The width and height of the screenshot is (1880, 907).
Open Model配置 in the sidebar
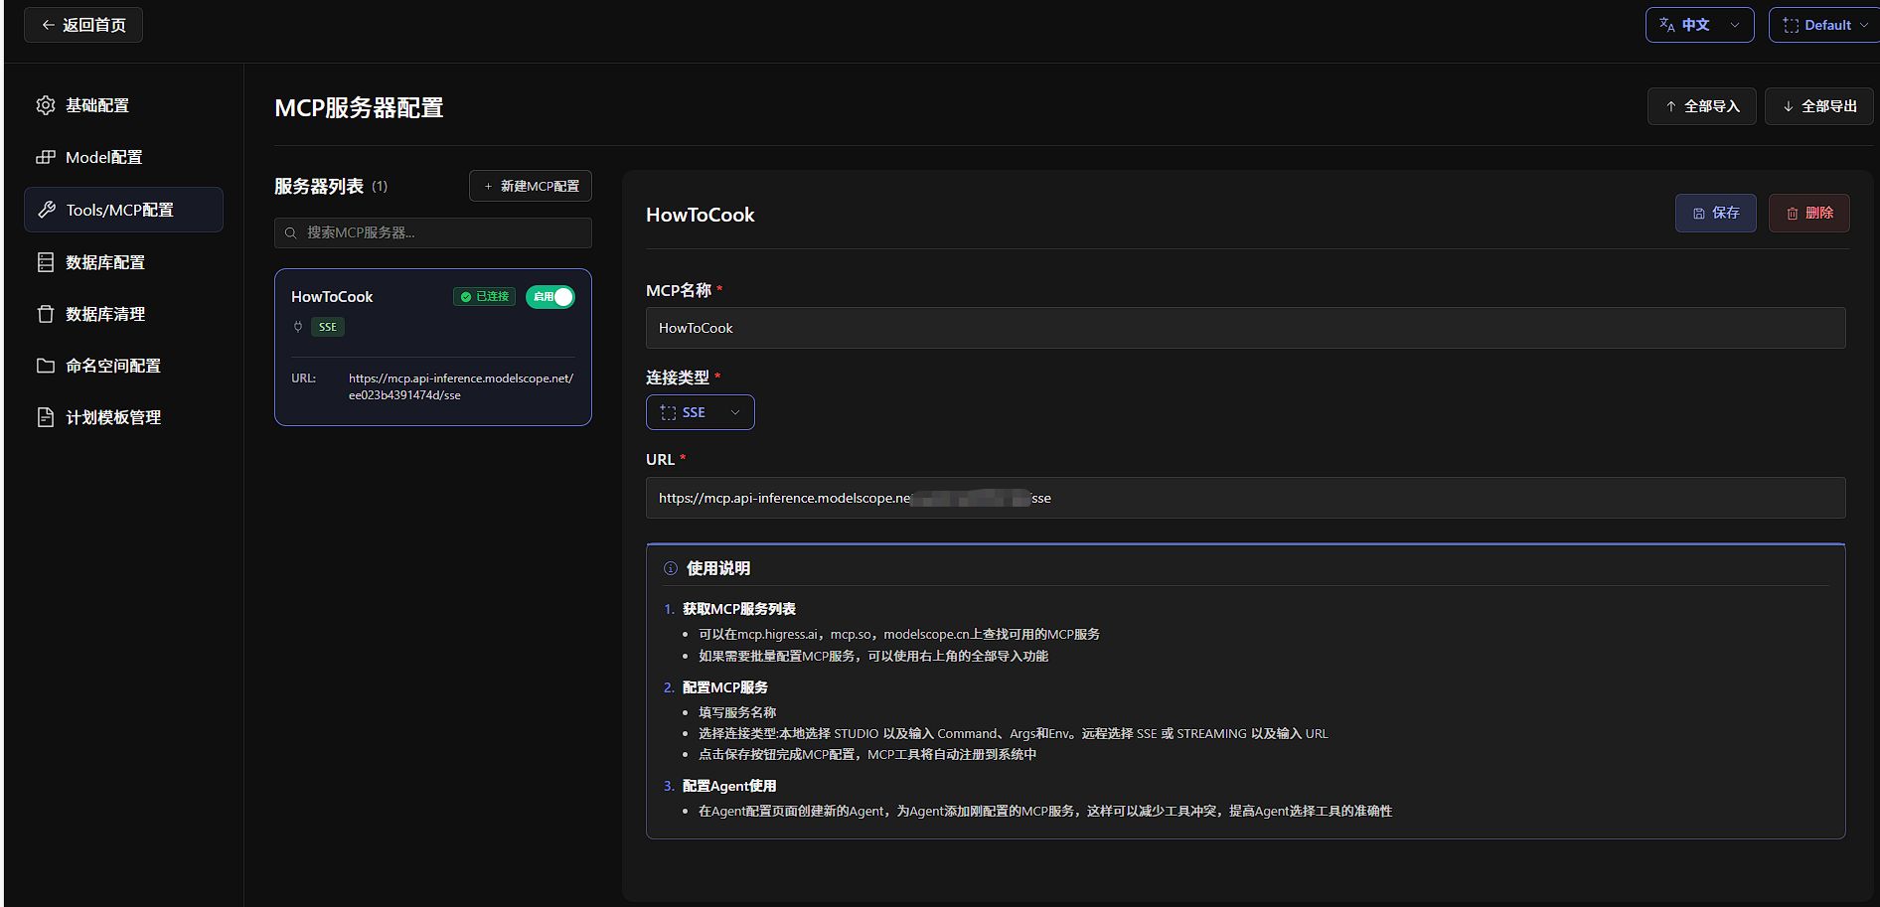pyautogui.click(x=123, y=157)
